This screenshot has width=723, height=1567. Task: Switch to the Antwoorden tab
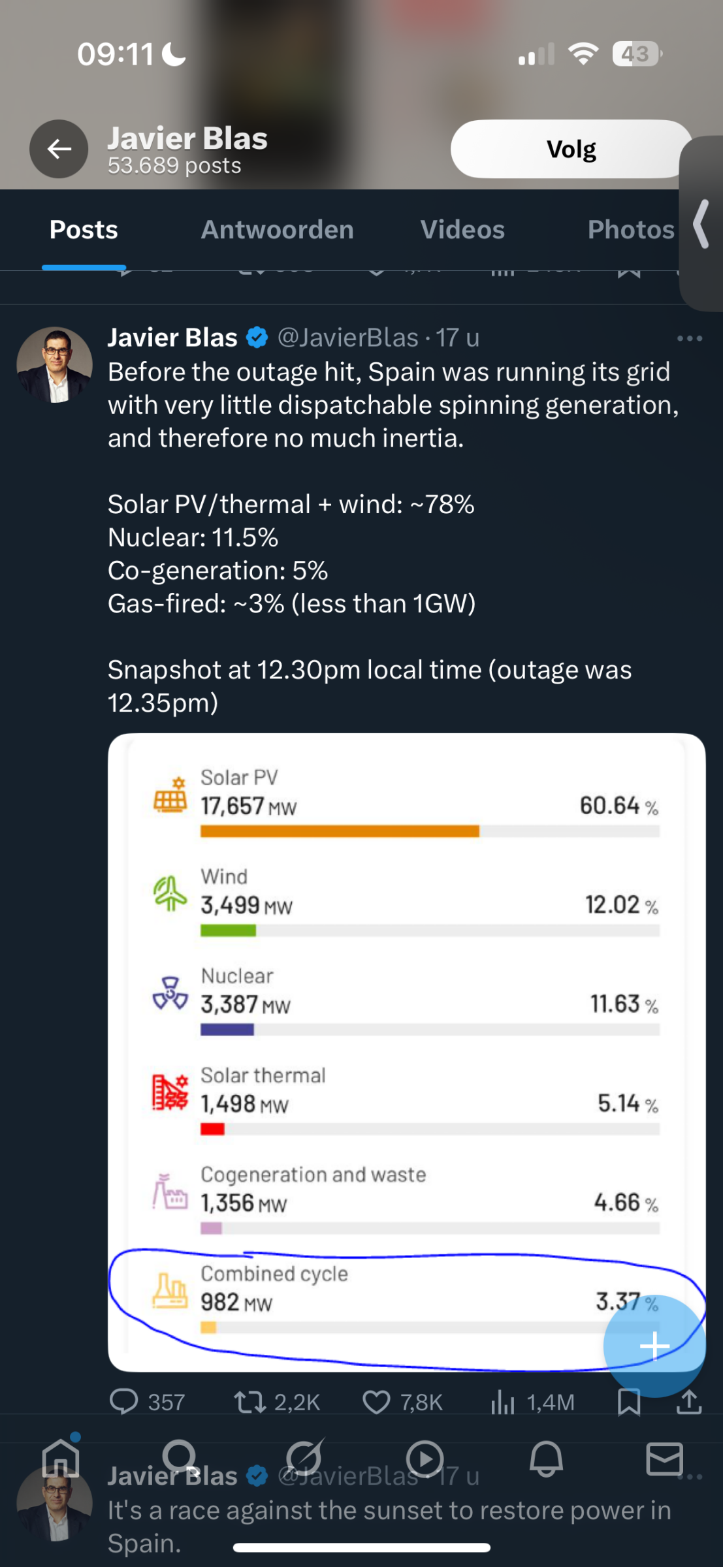(x=277, y=230)
